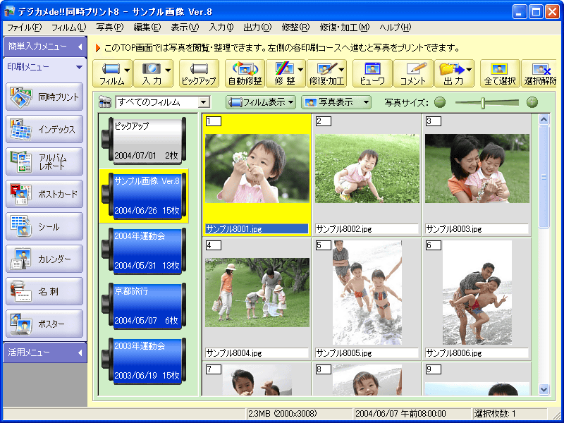Open the 名刺 business card course
This screenshot has height=423, width=564.
44,291
